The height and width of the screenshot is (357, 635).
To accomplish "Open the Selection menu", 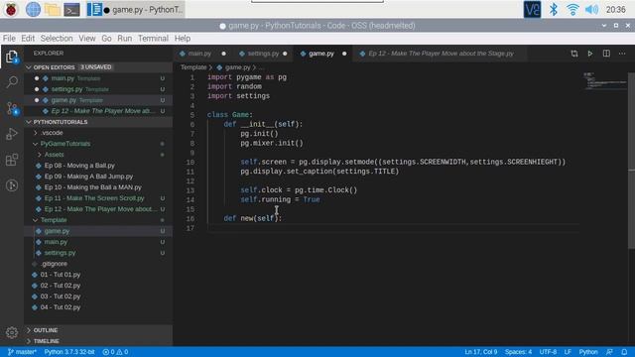I will [x=57, y=39].
